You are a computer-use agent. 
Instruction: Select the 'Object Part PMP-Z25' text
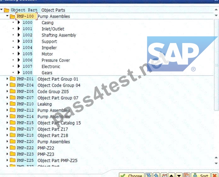[x=57, y=160]
